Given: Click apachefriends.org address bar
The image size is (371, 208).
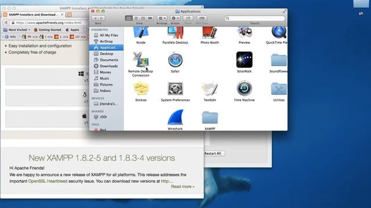Looking at the screenshot, I should 49,23.
